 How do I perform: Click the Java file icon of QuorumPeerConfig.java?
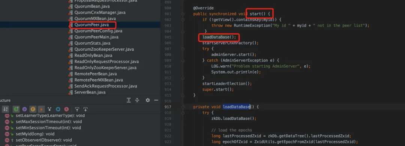click(x=70, y=31)
